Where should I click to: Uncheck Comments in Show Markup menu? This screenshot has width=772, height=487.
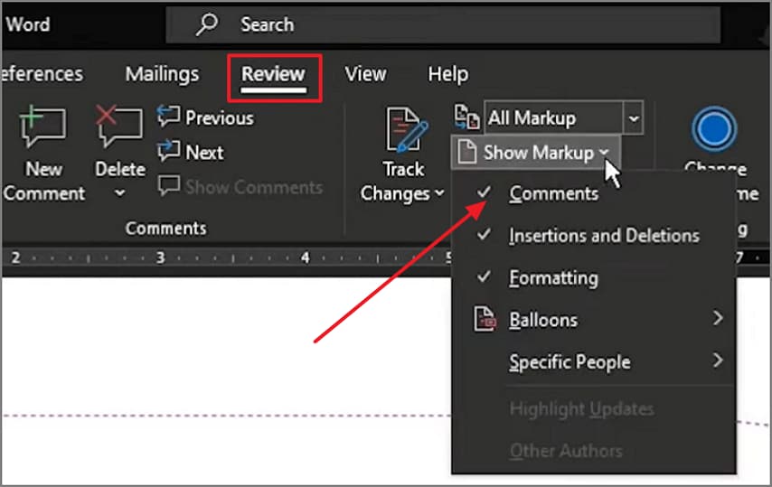(553, 193)
